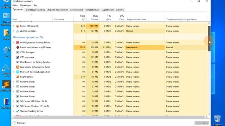The height and width of the screenshot is (126, 225).
Task: Sort by the Сеть column header
Action: click(118, 17)
